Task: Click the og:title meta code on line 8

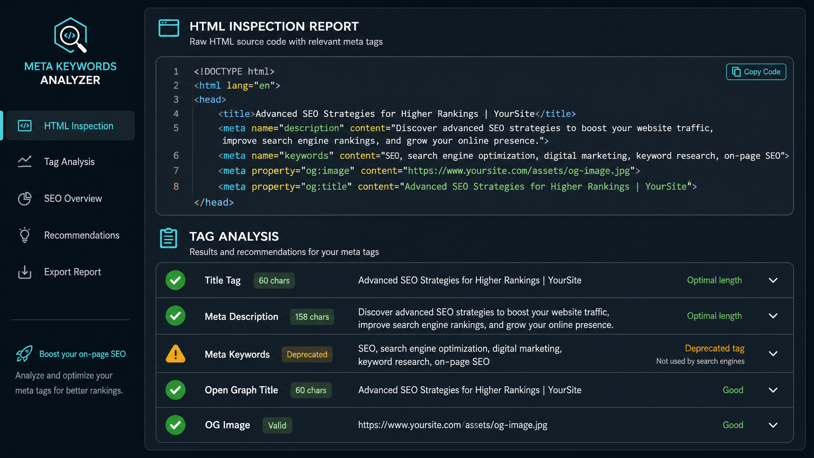Action: 457,187
